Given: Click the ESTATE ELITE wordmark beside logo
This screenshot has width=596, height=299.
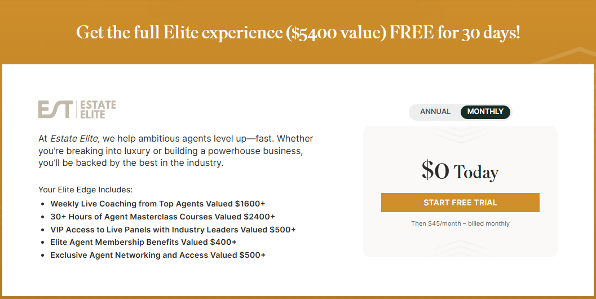Looking at the screenshot, I should [98, 109].
